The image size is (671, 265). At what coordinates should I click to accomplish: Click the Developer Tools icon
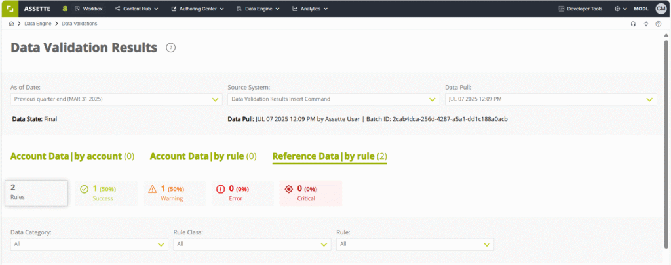562,9
